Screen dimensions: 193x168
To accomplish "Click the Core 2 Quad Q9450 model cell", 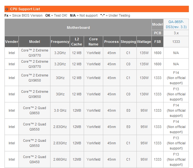I will pyautogui.click(x=35, y=159).
